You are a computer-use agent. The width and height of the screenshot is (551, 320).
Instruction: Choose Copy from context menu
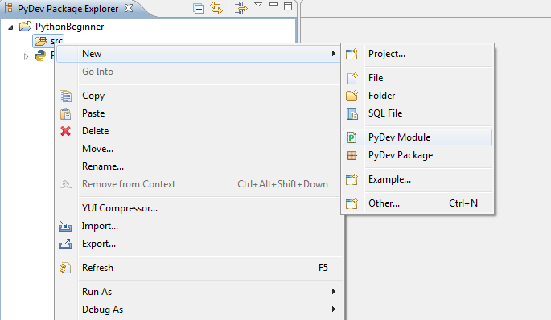[93, 96]
